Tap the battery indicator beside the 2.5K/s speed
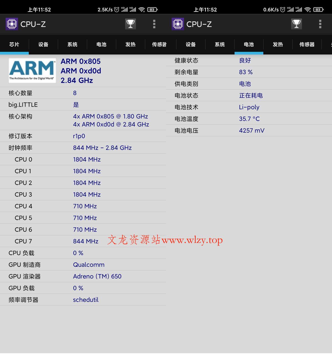Image resolution: width=332 pixels, height=360 pixels. pyautogui.click(x=152, y=10)
